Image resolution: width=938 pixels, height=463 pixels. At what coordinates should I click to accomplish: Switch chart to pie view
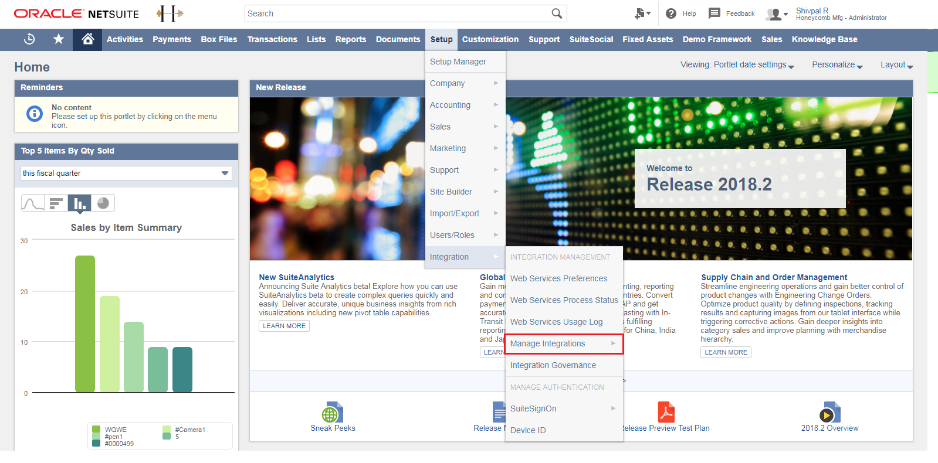[103, 203]
